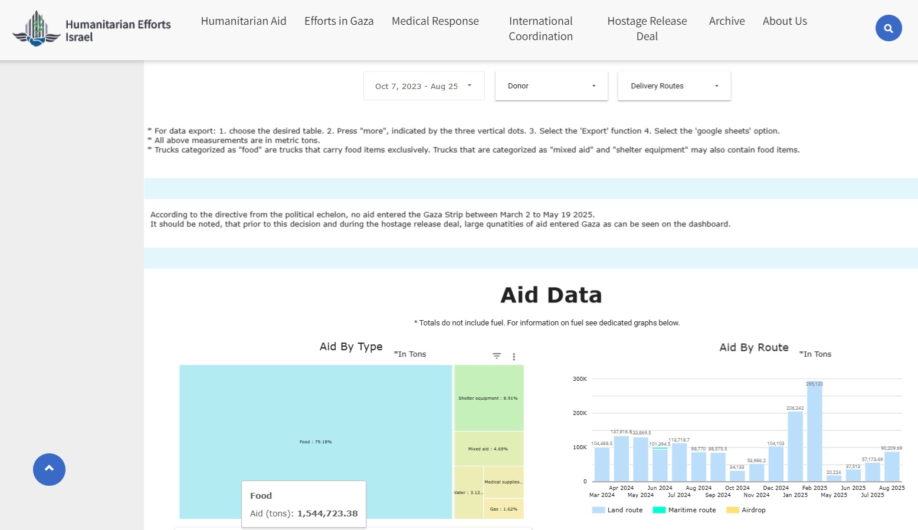918x530 pixels.
Task: Toggle Maritime route legend item
Action: pyautogui.click(x=684, y=510)
